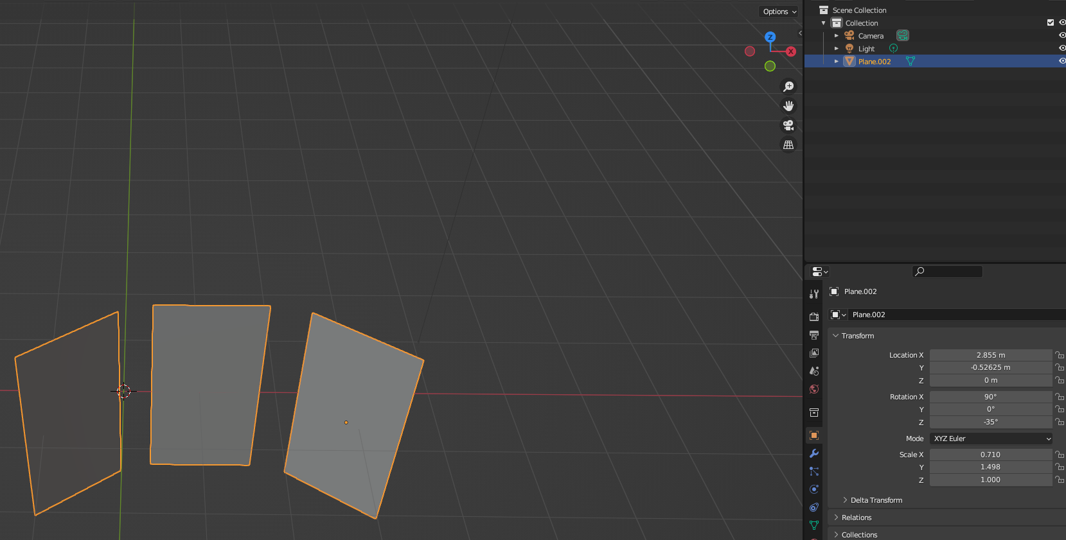Image resolution: width=1066 pixels, height=540 pixels.
Task: Open the properties editor type dropdown
Action: tap(820, 272)
